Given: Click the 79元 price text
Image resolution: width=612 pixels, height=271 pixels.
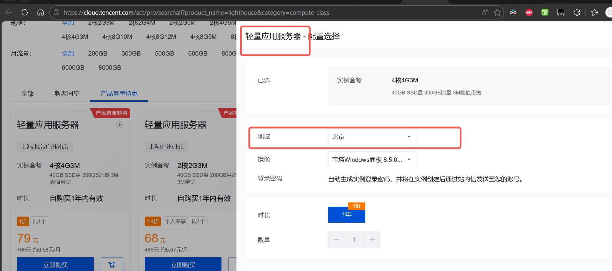Looking at the screenshot, I should (28, 238).
